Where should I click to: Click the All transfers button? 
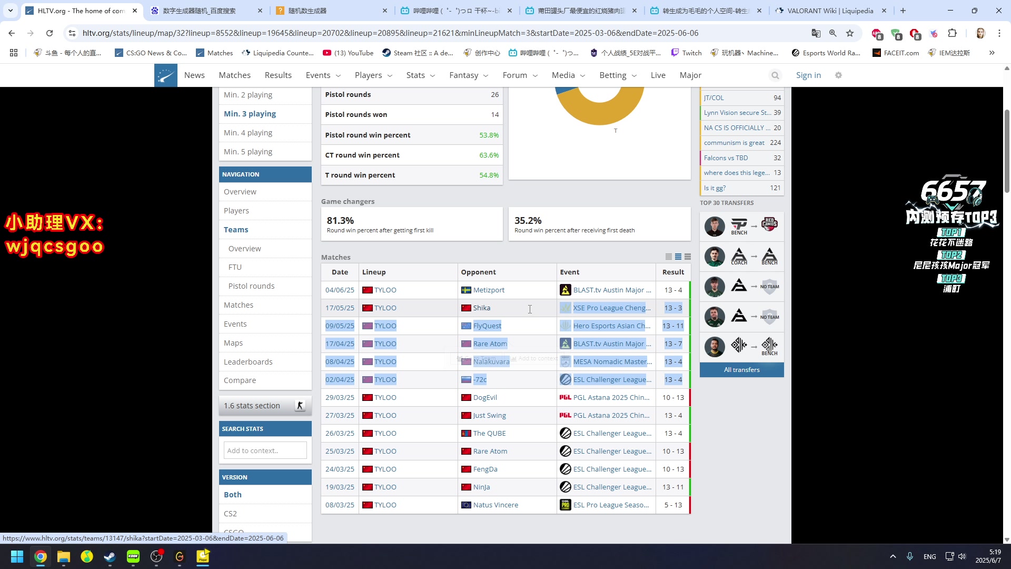(741, 370)
